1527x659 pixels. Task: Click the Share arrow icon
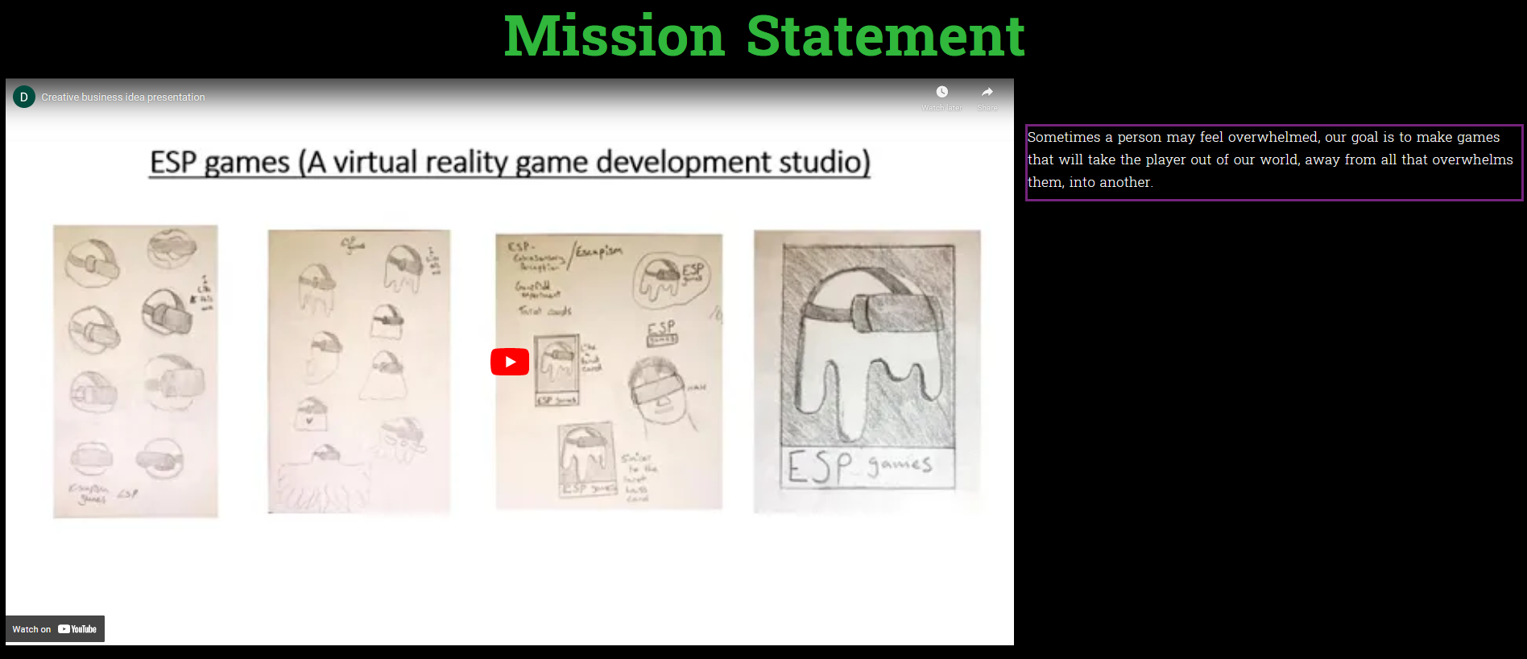click(987, 92)
